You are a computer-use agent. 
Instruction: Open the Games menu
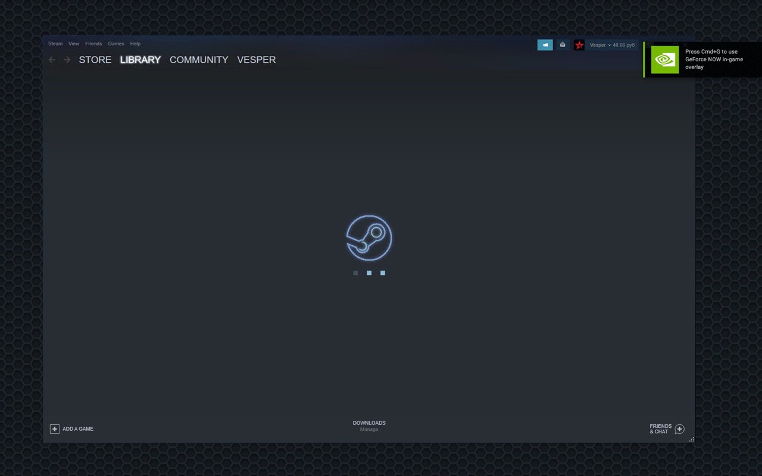coord(116,43)
